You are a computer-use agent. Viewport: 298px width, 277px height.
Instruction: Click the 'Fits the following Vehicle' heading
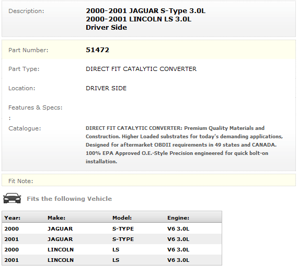tap(69, 199)
